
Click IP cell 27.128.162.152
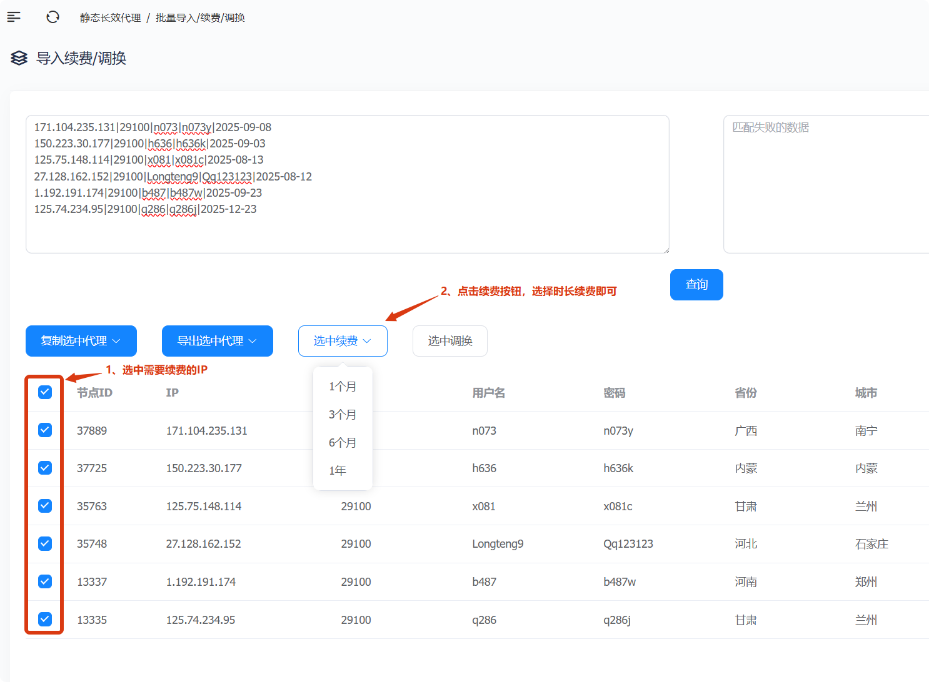(203, 544)
